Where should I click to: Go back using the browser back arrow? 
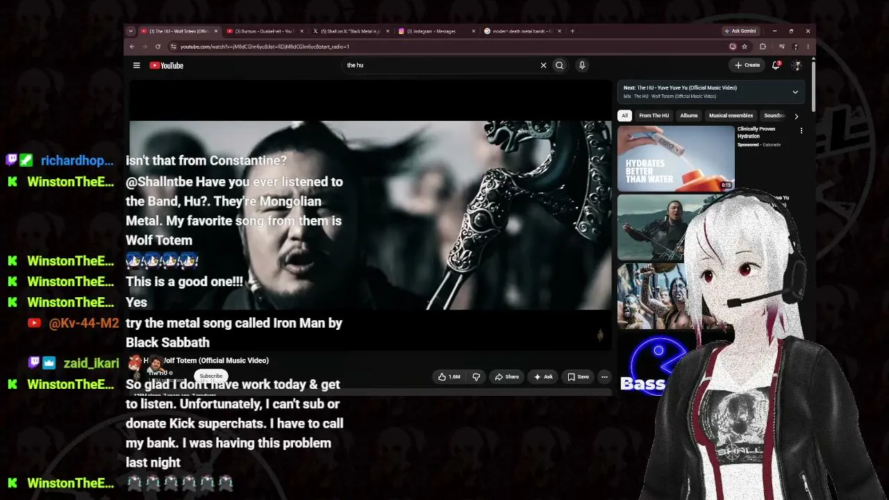[x=132, y=47]
